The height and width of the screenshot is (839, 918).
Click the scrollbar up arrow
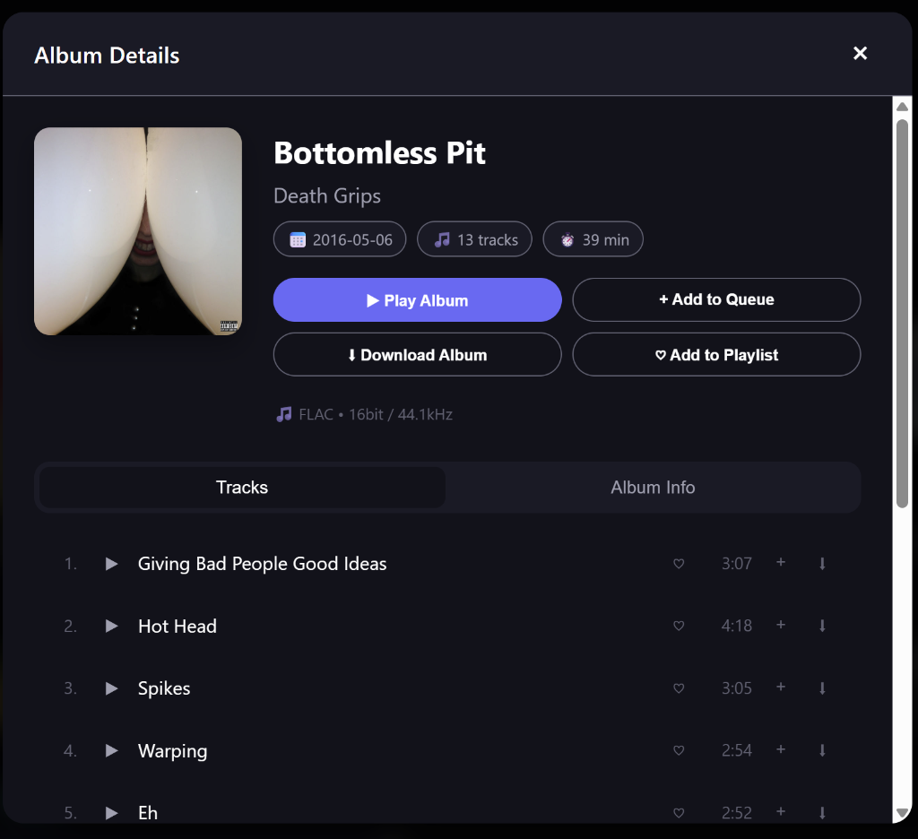coord(902,107)
